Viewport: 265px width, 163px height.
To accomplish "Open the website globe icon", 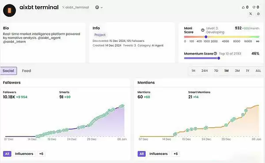I will pos(258,14).
